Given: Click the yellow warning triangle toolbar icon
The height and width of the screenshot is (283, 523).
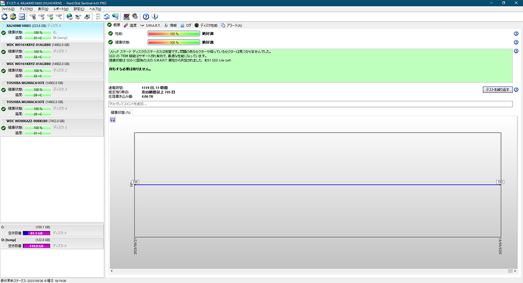Looking at the screenshot, I should 13,16.
